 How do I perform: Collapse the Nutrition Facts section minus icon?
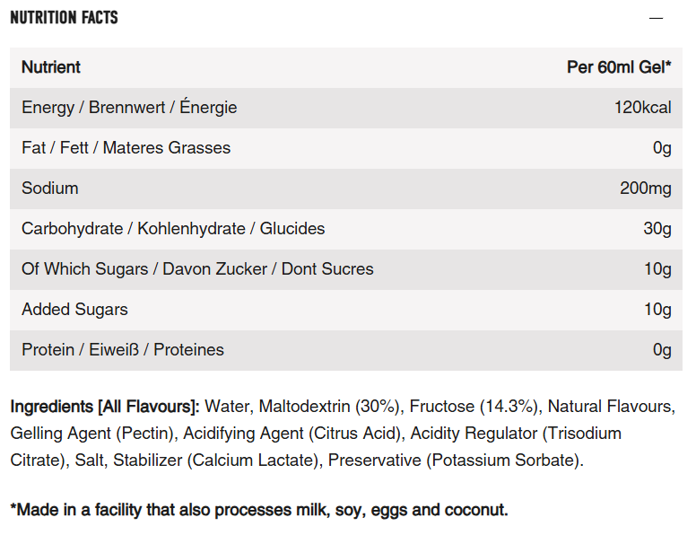pos(656,18)
